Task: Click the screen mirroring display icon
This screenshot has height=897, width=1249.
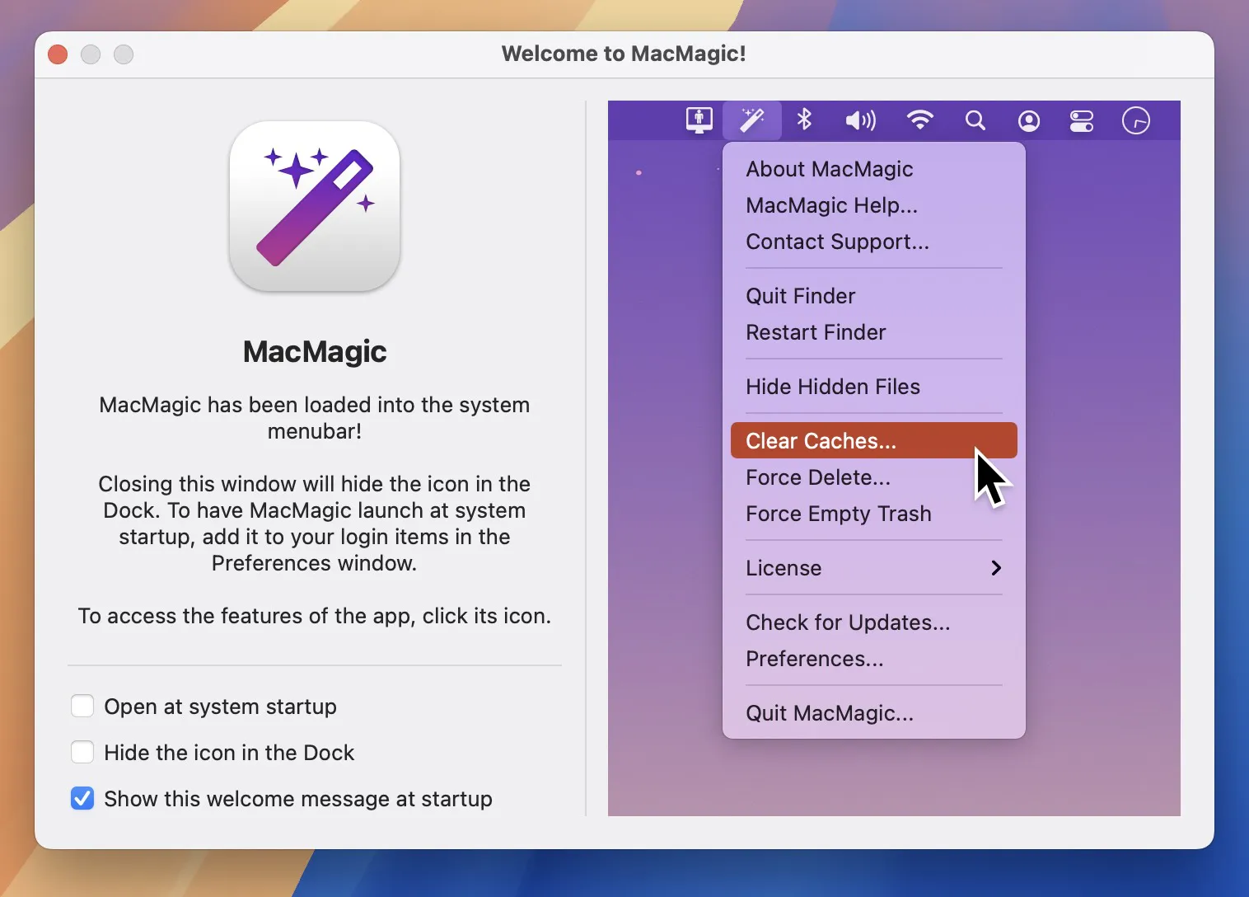Action: pyautogui.click(x=699, y=120)
